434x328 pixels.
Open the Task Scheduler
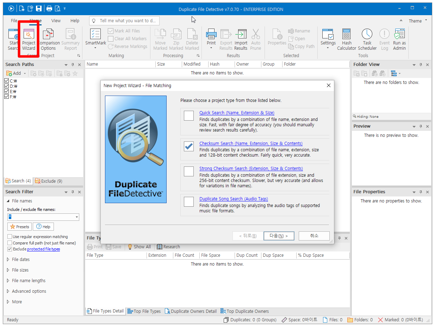[367, 40]
